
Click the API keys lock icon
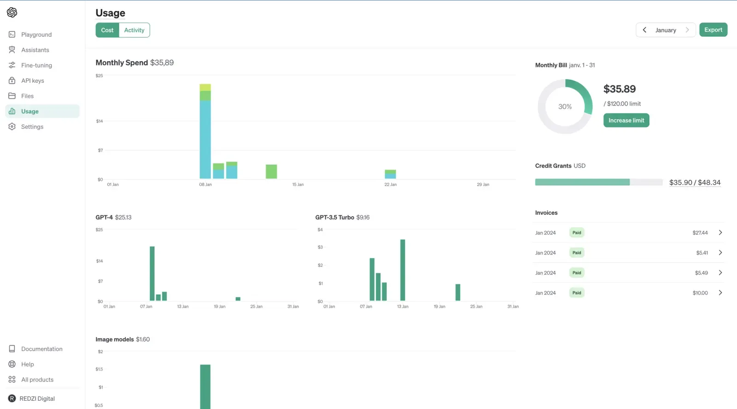(x=12, y=81)
